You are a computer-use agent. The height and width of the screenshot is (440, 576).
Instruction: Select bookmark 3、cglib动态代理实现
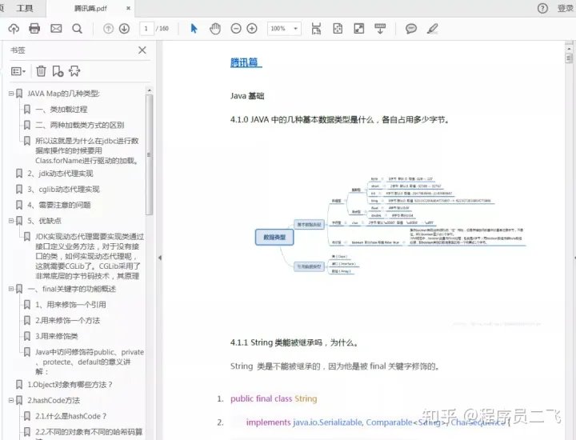coord(63,190)
